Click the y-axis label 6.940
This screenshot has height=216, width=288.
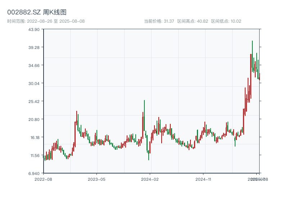34,174
